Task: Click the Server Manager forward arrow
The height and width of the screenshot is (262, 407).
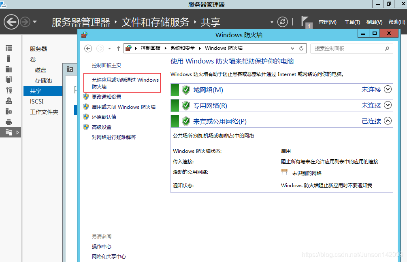Action: tap(25, 22)
